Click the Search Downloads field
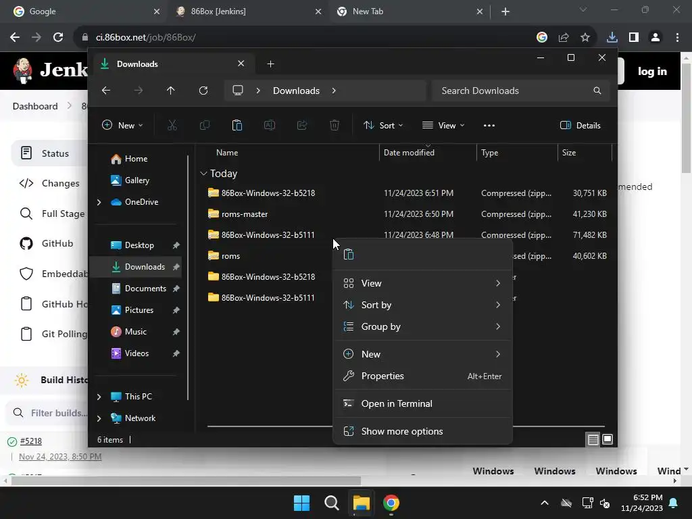The width and height of the screenshot is (692, 519). point(521,91)
